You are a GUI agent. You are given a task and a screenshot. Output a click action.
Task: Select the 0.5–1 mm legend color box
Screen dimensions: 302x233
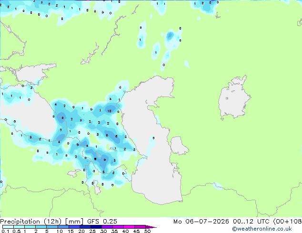point(19,227)
